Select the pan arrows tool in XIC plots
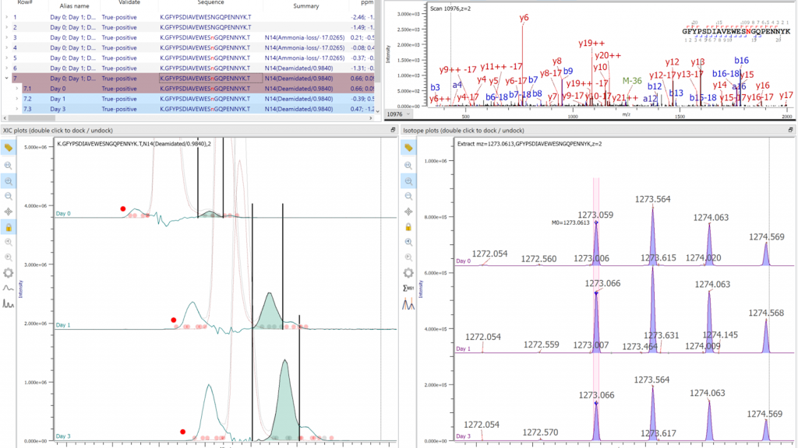The height and width of the screenshot is (448, 798). tap(9, 211)
